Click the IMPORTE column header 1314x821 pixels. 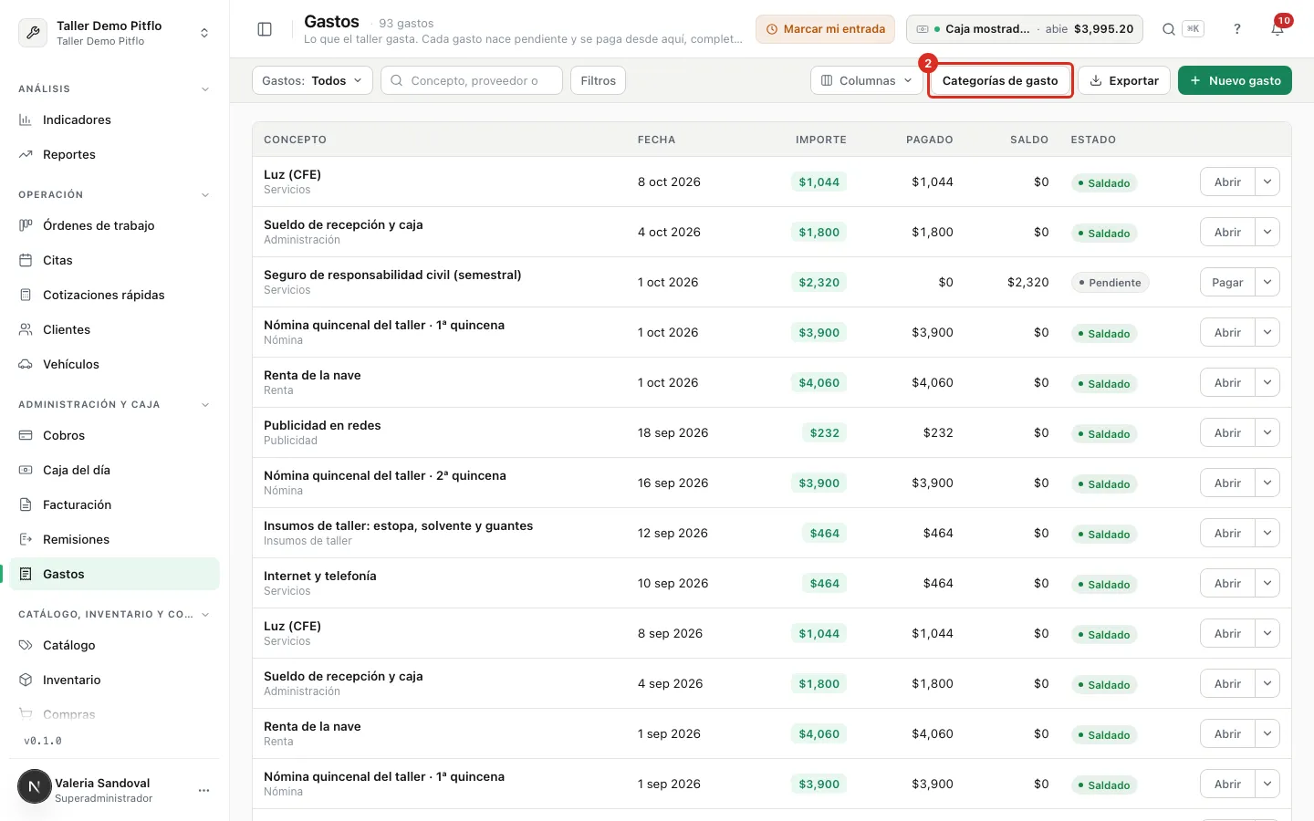(820, 140)
